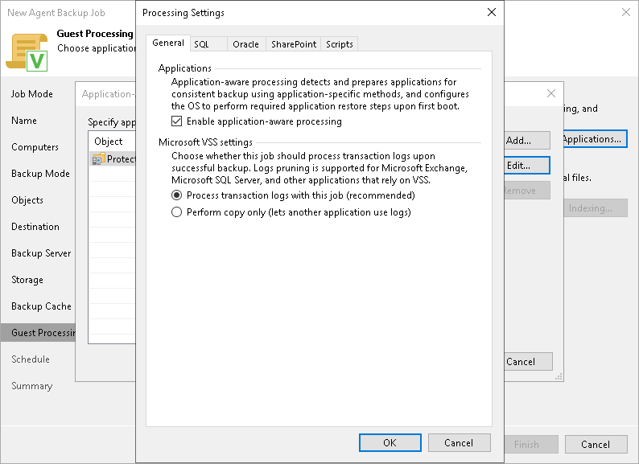Screen dimensions: 639x464
Task: Select the Protected computers object icon
Action: 99,159
